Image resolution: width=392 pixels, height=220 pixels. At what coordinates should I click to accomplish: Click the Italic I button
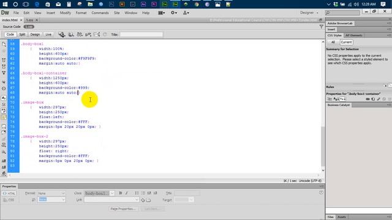127,193
